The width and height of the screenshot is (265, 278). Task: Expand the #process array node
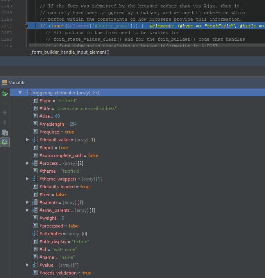[x=27, y=163]
